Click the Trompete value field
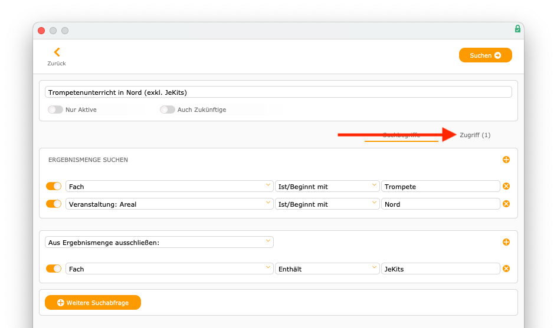Screen dimensions: 557x328 pos(441,186)
